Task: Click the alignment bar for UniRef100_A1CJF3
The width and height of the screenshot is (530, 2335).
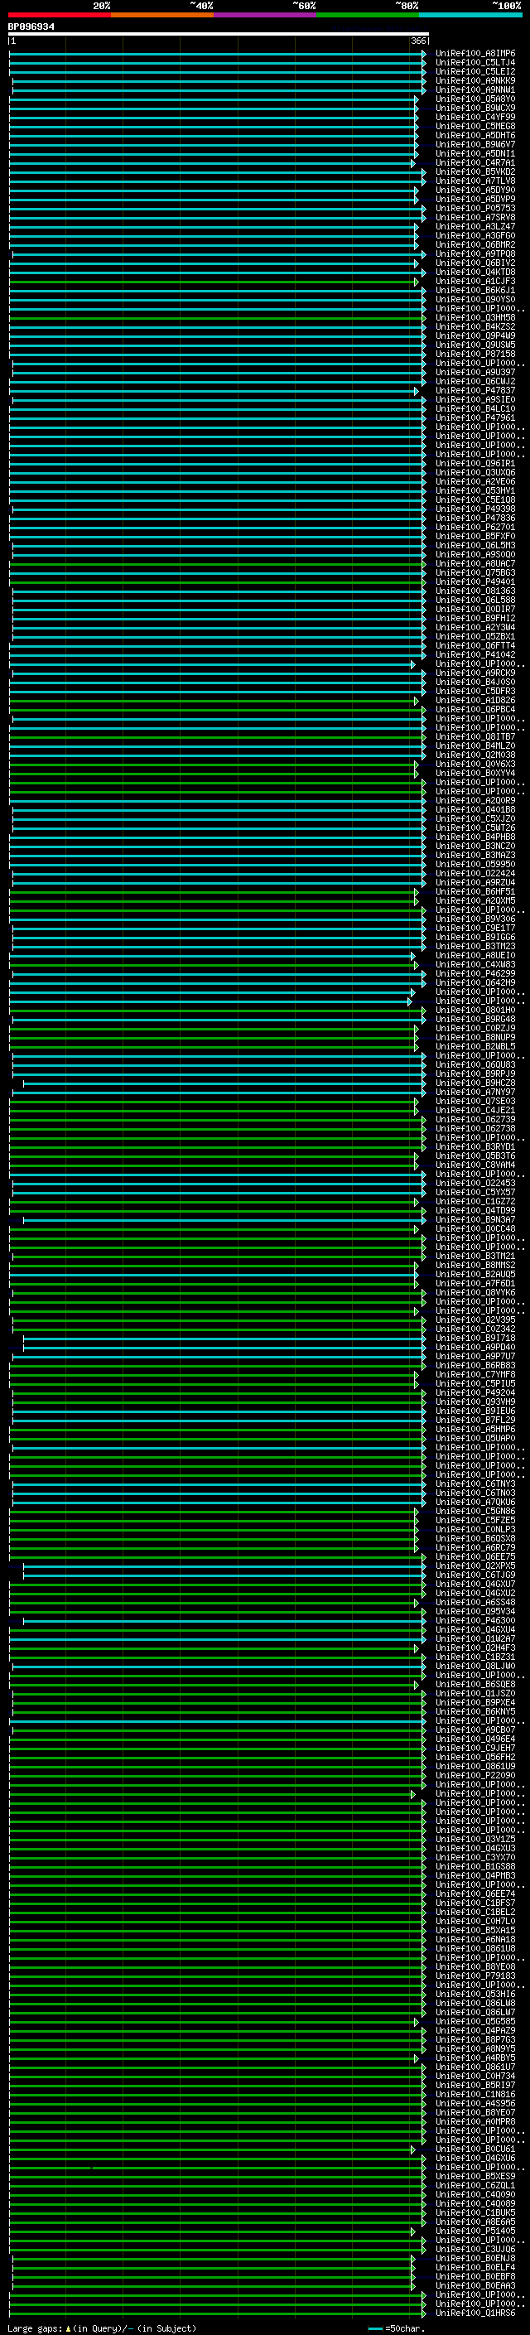Action: tap(214, 282)
